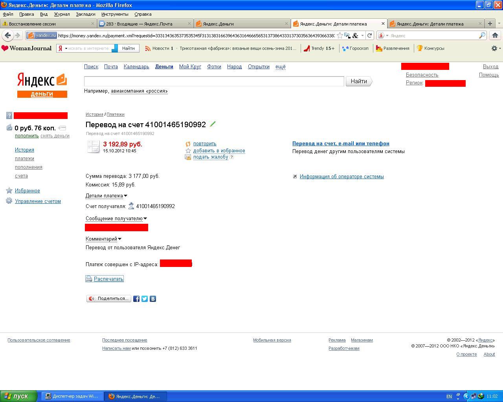
Task: Open Почта in top Yandex navigation
Action: coord(111,67)
